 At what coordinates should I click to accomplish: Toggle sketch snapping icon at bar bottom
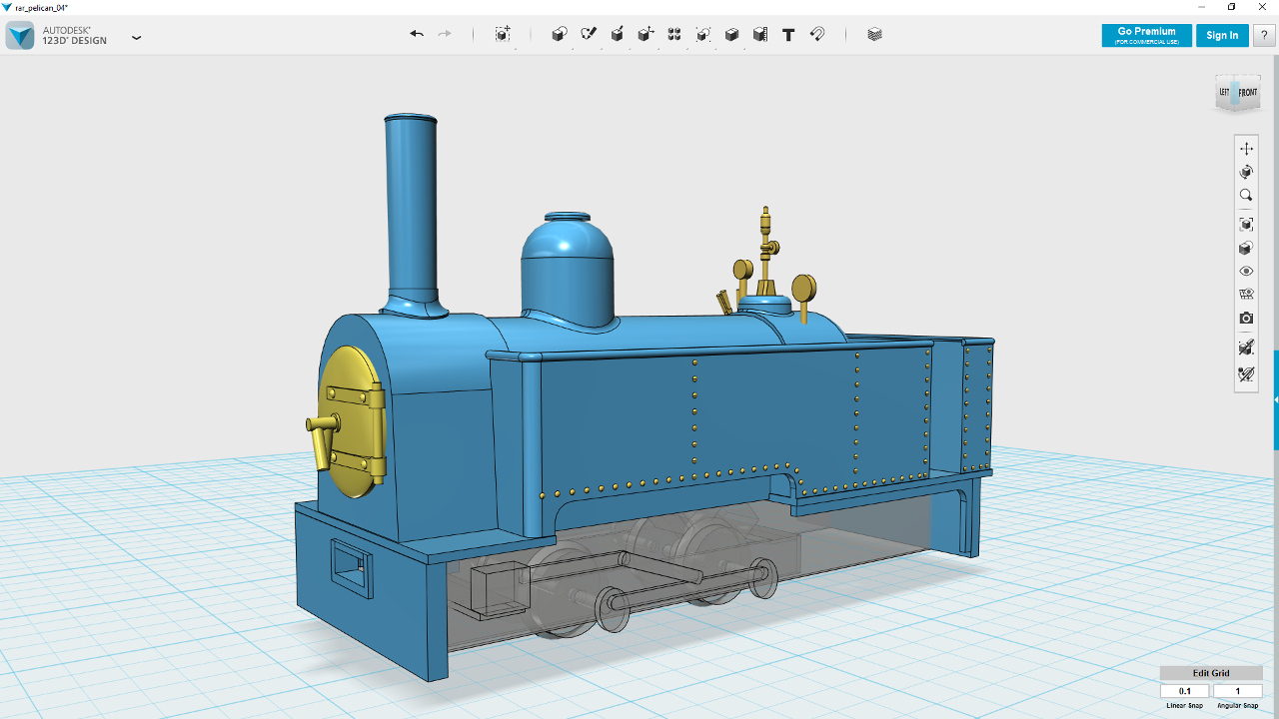click(x=1246, y=374)
